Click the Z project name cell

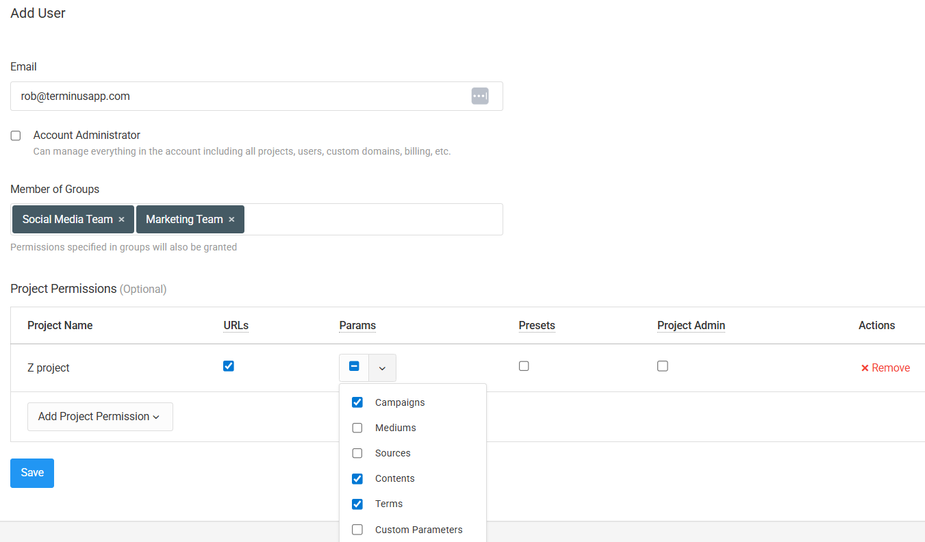click(x=49, y=368)
